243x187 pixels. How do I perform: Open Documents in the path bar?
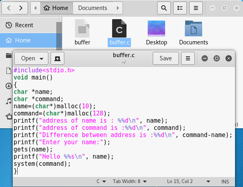tap(93, 8)
